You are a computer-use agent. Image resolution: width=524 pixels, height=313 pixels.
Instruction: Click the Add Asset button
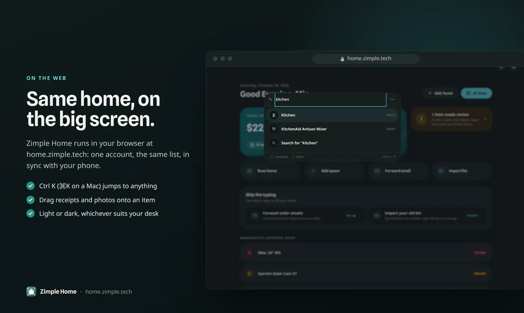[440, 93]
